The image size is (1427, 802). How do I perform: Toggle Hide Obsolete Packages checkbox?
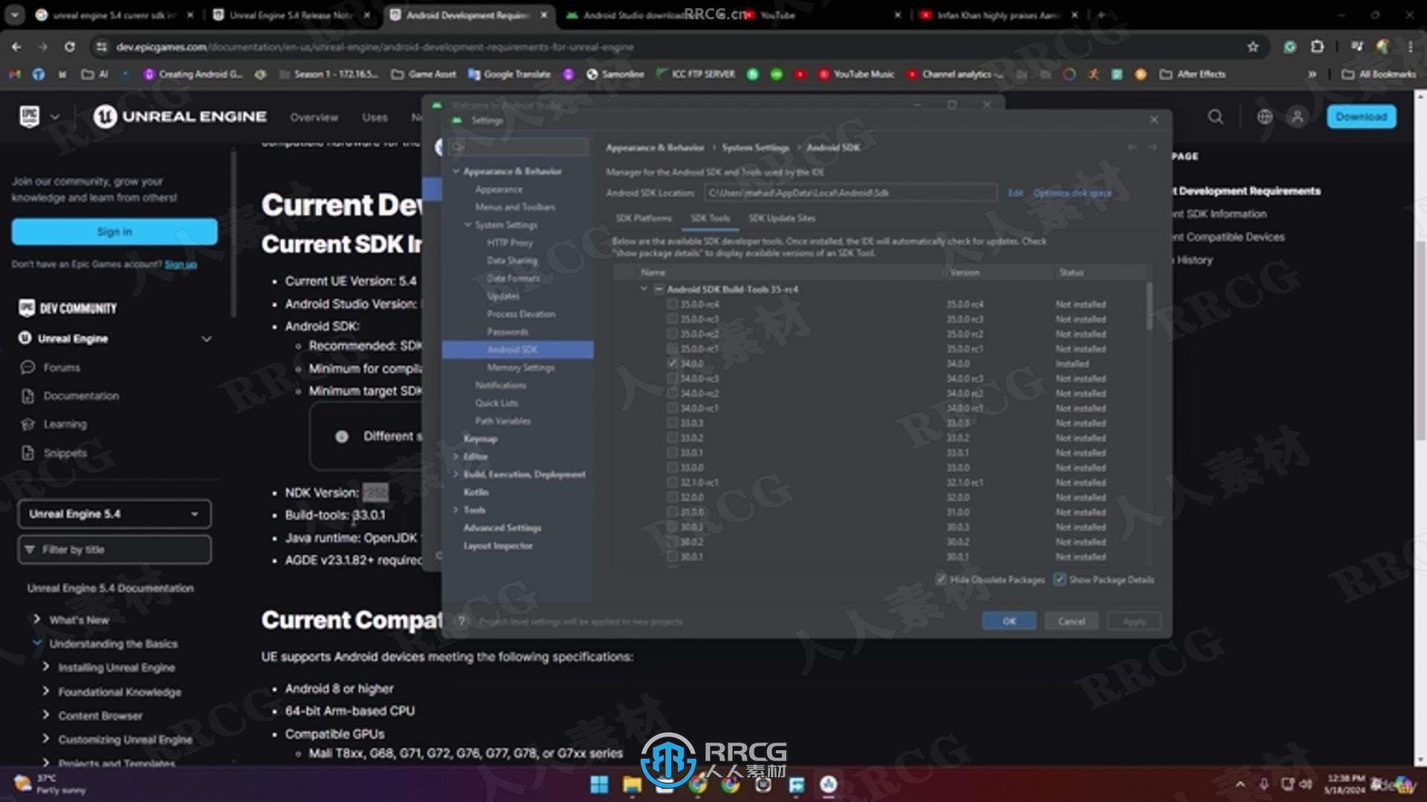(x=941, y=579)
